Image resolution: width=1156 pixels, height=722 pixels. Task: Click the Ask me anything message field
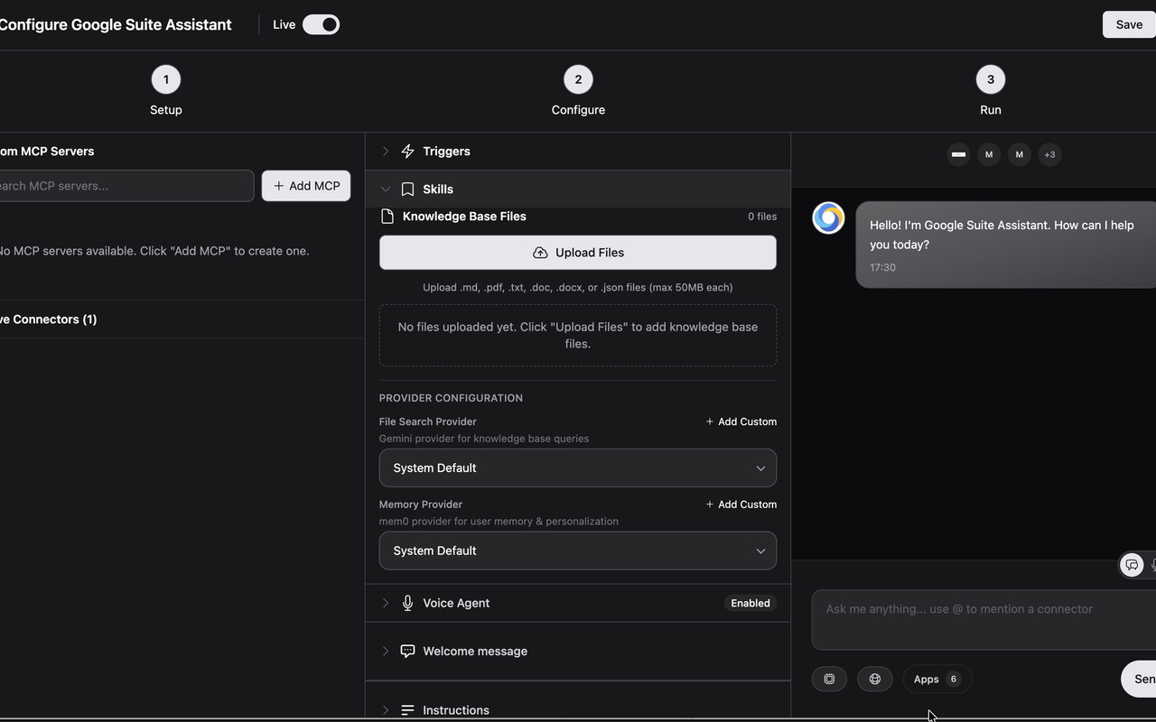[x=984, y=620]
